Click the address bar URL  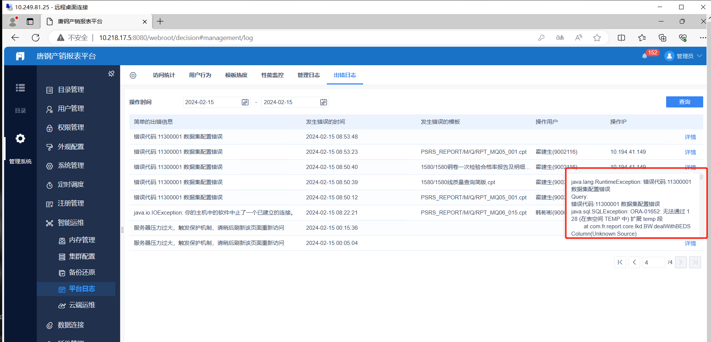(x=176, y=38)
